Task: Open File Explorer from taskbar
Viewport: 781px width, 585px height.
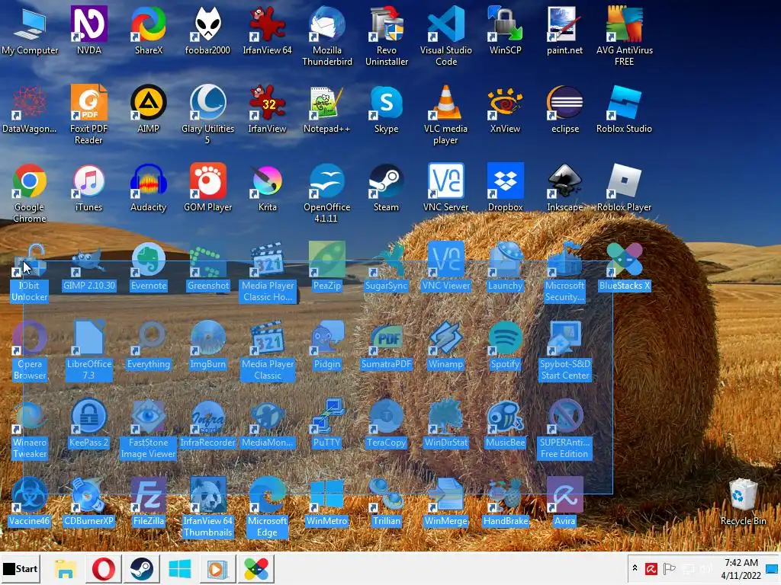Action: [x=66, y=569]
